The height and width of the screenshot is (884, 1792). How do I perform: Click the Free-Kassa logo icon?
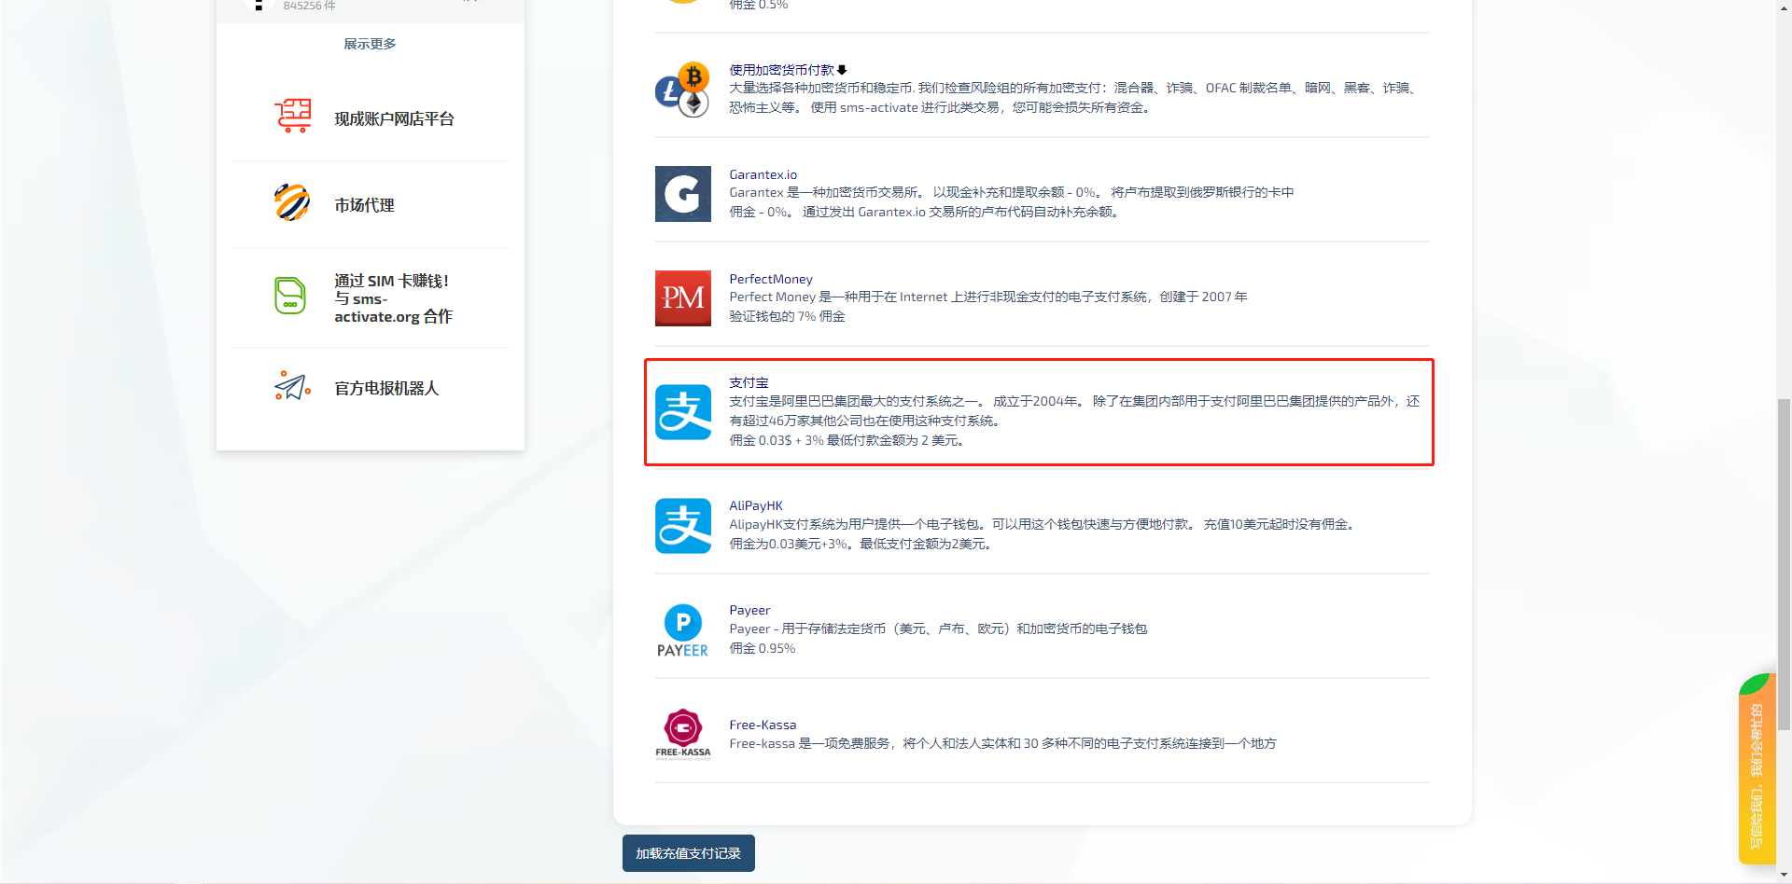coord(682,735)
